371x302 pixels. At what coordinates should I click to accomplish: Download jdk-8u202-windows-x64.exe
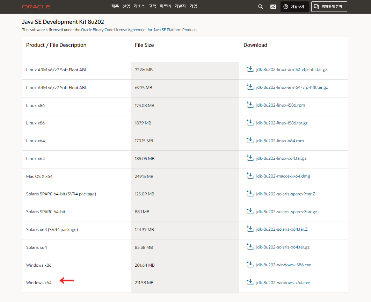tap(283, 282)
